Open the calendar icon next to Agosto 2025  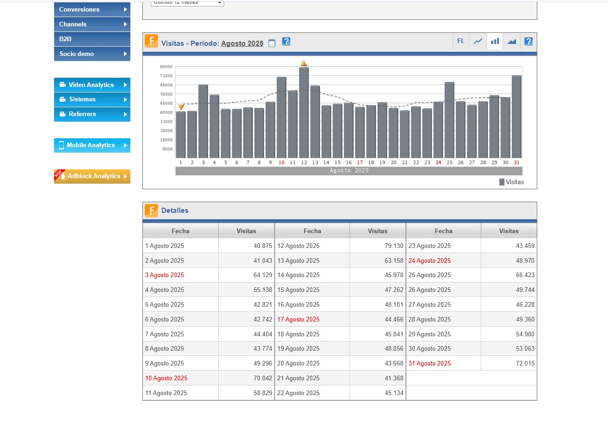[272, 43]
